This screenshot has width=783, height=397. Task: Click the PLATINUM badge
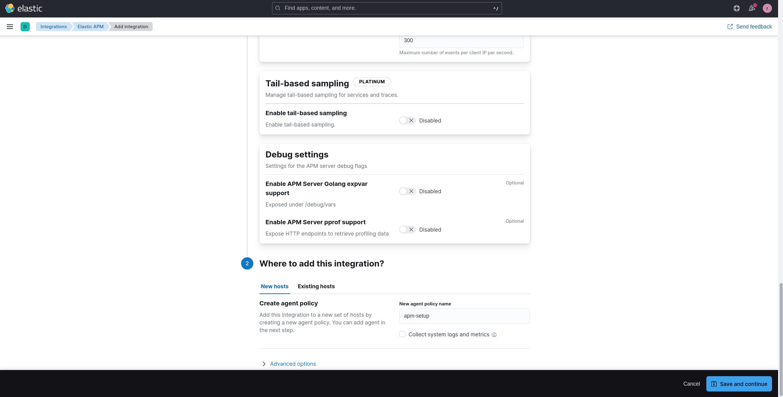point(372,82)
